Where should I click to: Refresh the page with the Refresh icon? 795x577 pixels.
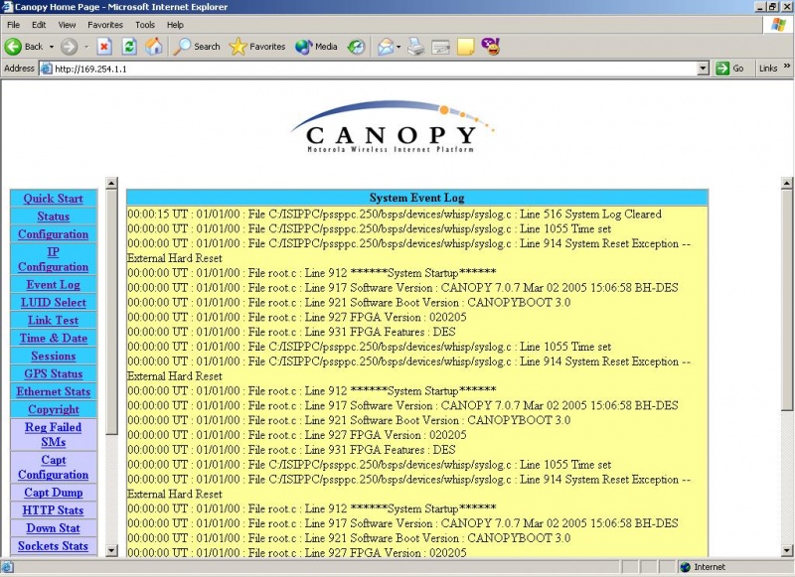[x=128, y=46]
